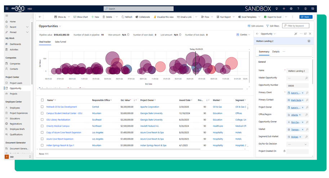
Task: Click the blue bubble near 05/01/24
Action: pyautogui.click(x=127, y=69)
